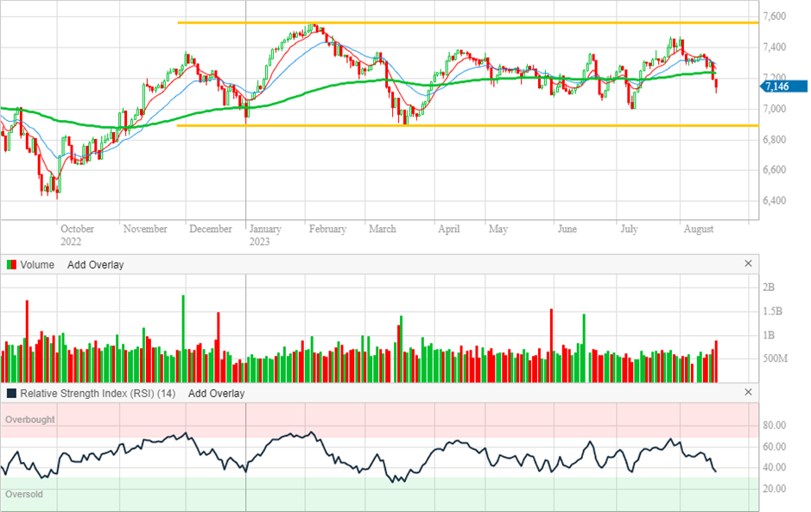This screenshot has width=811, height=512.
Task: Click the dark RSI legend color square
Action: [11, 394]
